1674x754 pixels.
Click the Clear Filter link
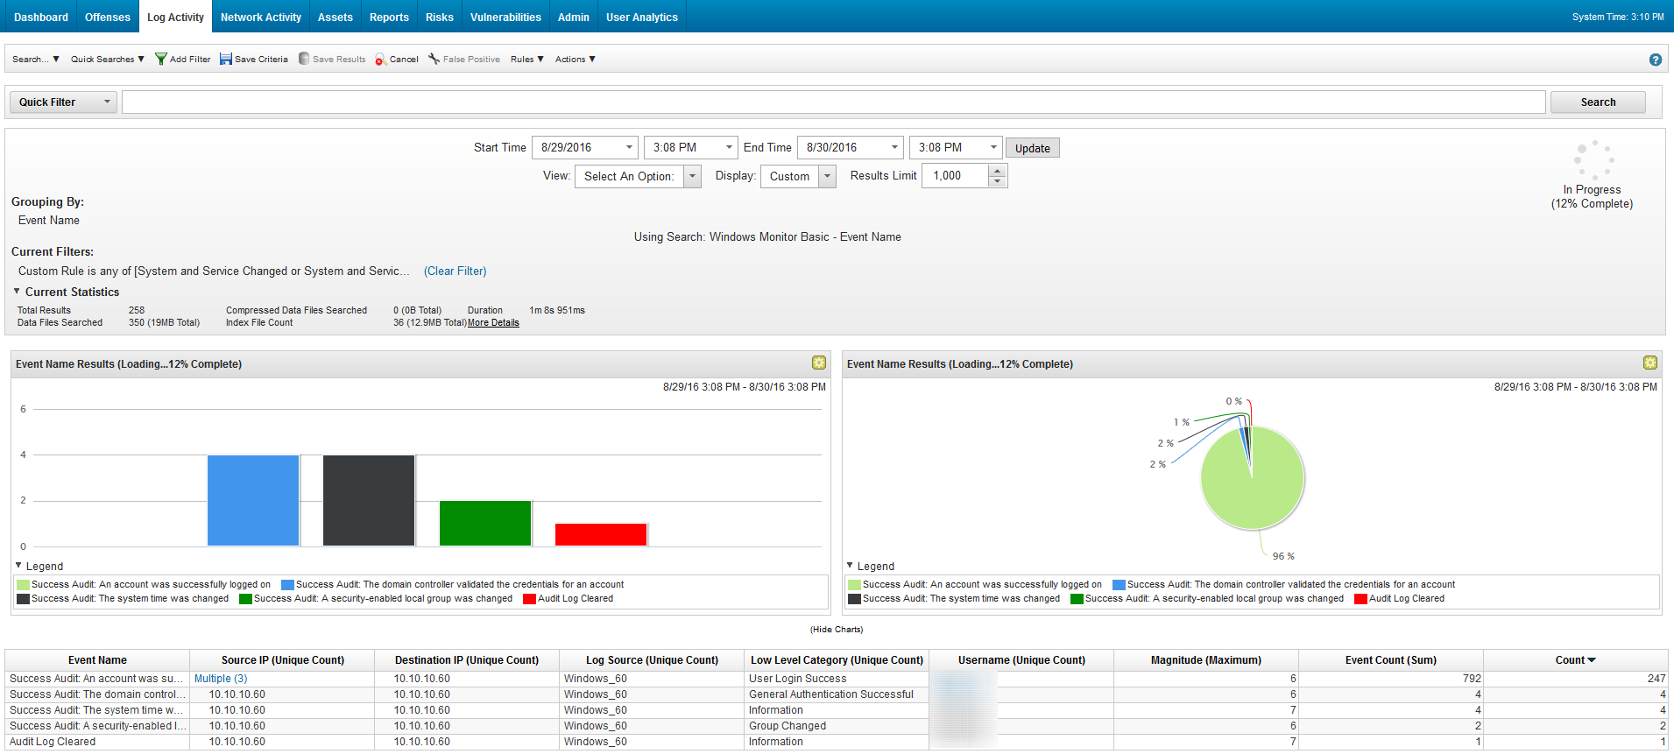pyautogui.click(x=455, y=271)
